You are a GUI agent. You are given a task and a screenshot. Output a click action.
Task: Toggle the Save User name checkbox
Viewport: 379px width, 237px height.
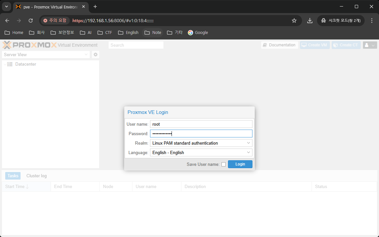[223, 165]
